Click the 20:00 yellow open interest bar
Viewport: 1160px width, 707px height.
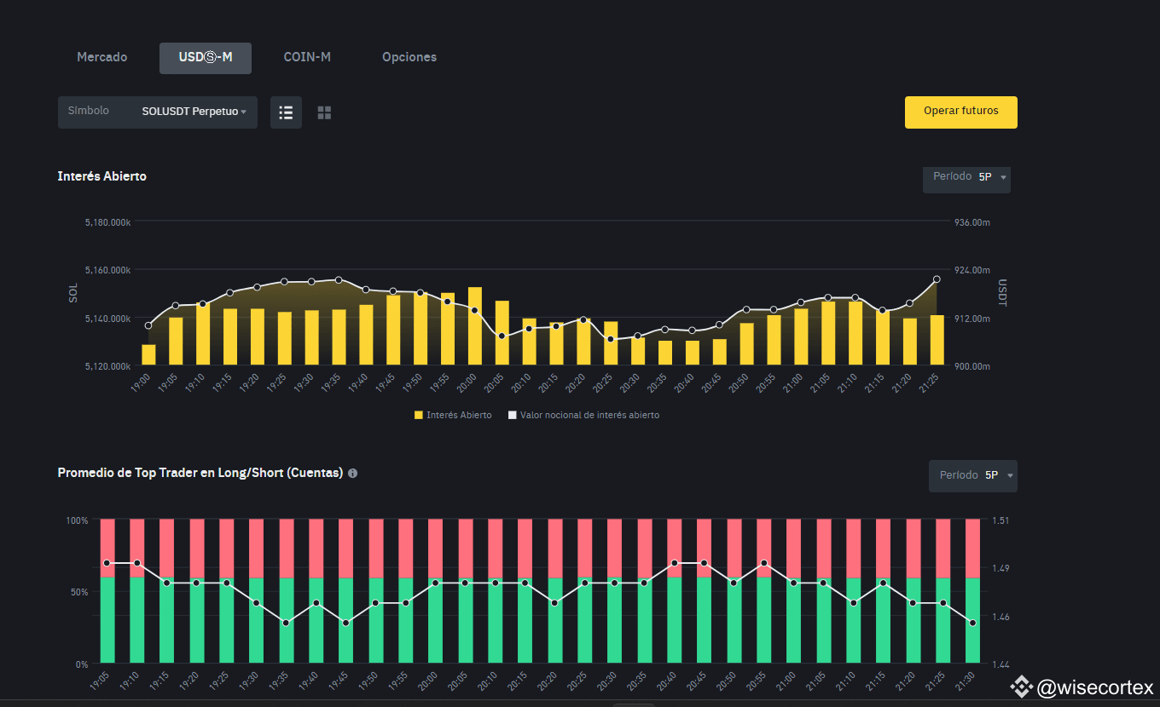pyautogui.click(x=475, y=326)
